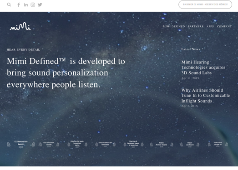
Task: Read article about acquiring 3D Sound Labs
Action: click(203, 68)
